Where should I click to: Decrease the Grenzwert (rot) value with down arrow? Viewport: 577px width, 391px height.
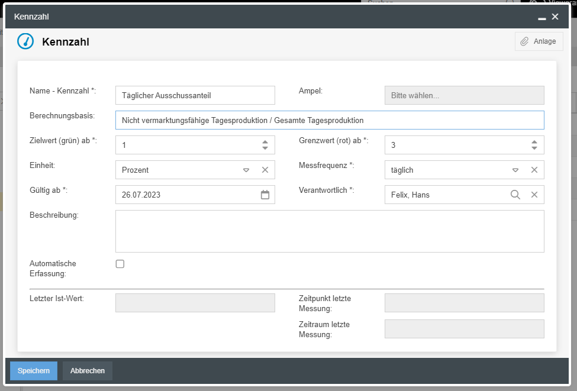(534, 148)
